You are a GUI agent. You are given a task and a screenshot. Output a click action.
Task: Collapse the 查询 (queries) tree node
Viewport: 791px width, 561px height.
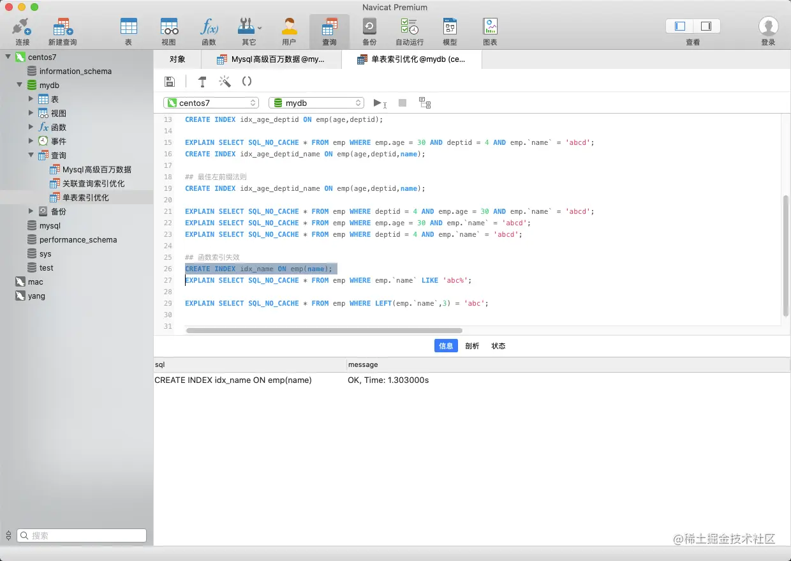click(31, 155)
